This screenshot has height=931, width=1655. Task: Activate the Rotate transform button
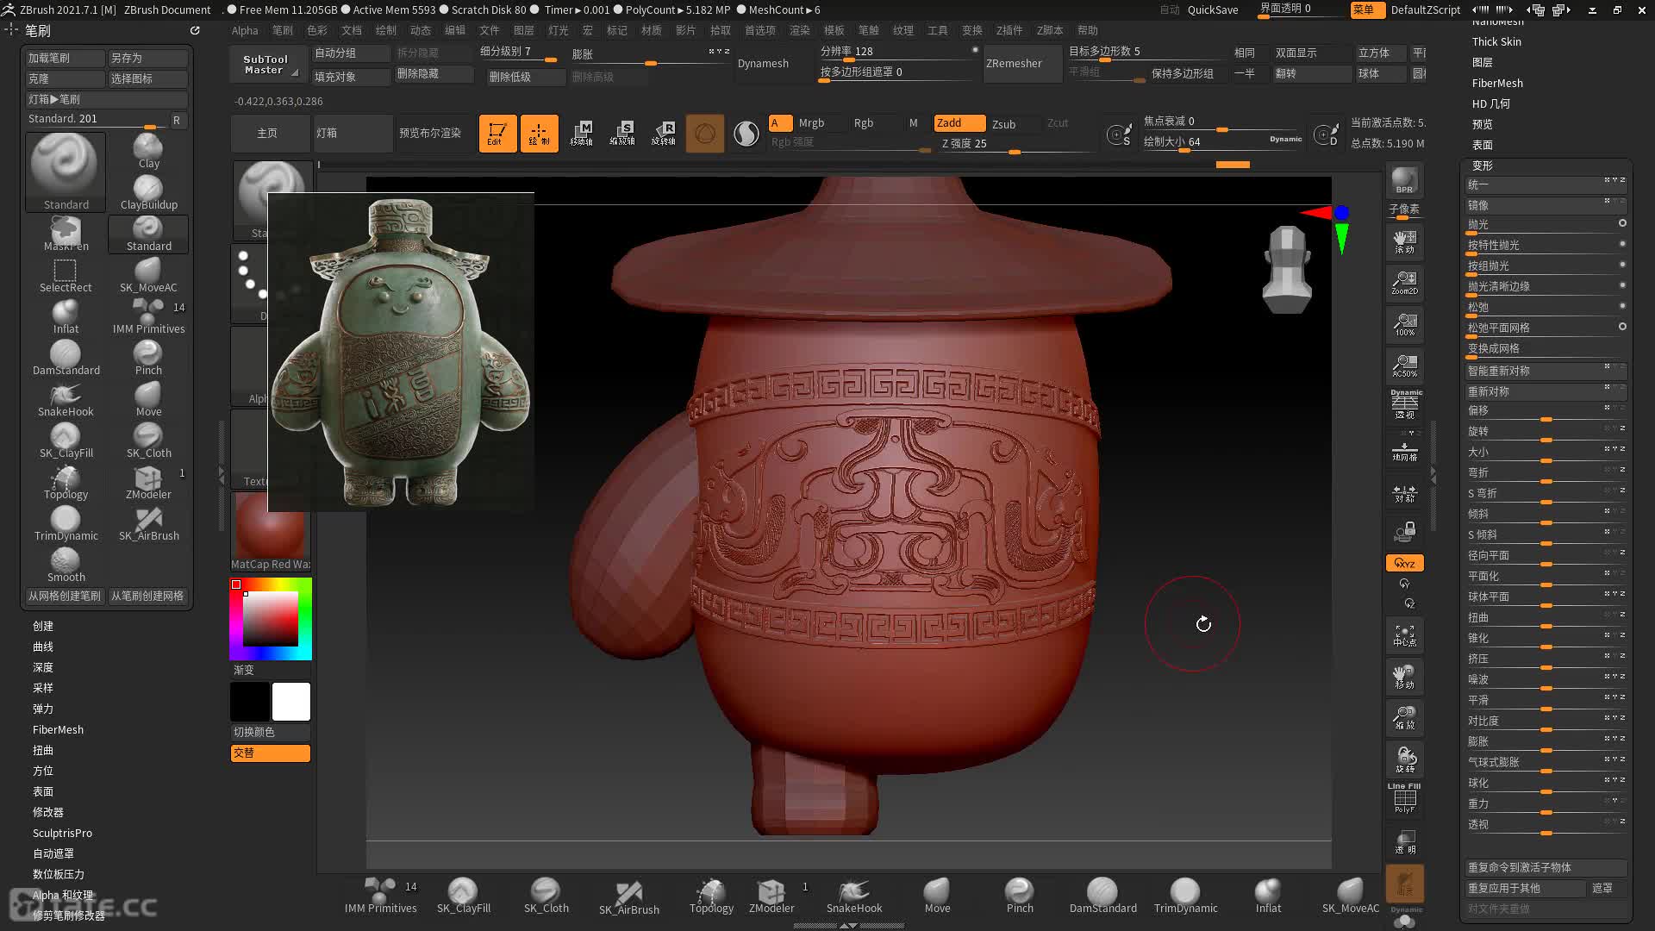pyautogui.click(x=664, y=134)
